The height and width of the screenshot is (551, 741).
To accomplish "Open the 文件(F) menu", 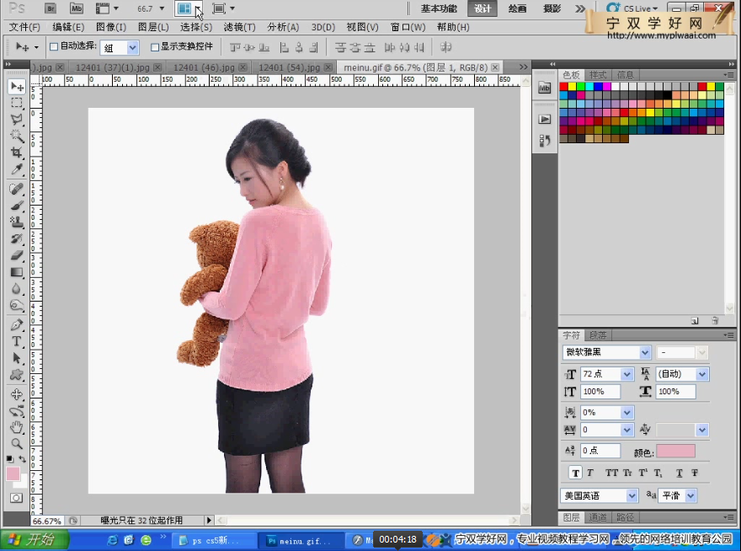I will pos(24,28).
